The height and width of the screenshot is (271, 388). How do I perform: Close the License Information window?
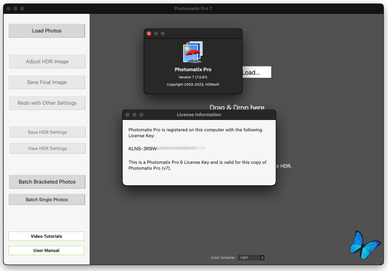[x=127, y=115]
